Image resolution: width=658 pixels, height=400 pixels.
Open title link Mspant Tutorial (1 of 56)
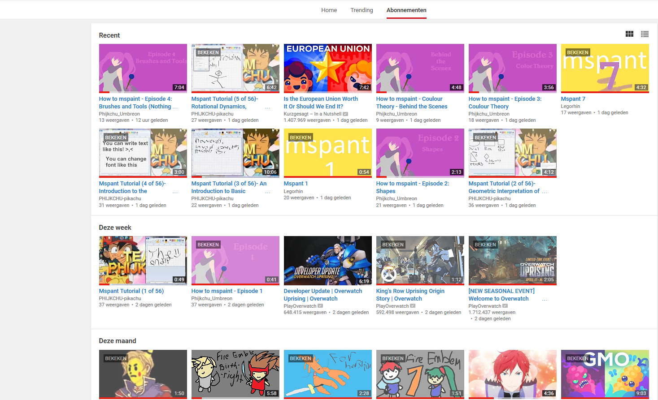tap(131, 291)
